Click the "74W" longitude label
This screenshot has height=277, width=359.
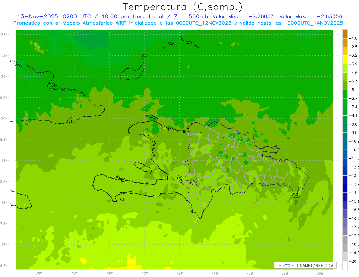[109, 273]
